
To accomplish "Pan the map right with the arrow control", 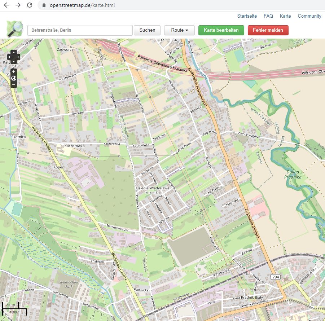I will (18, 57).
